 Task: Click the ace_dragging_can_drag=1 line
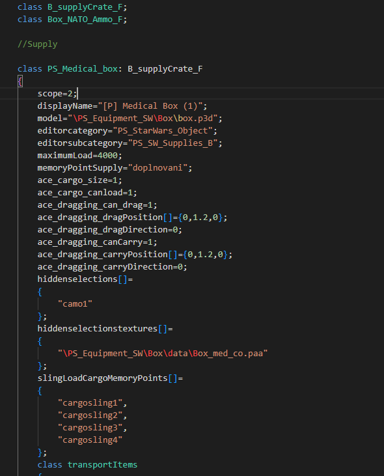click(x=98, y=205)
